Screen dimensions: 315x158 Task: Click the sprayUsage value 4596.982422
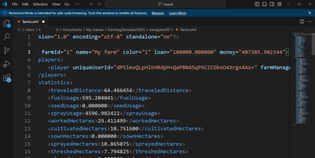102,113
